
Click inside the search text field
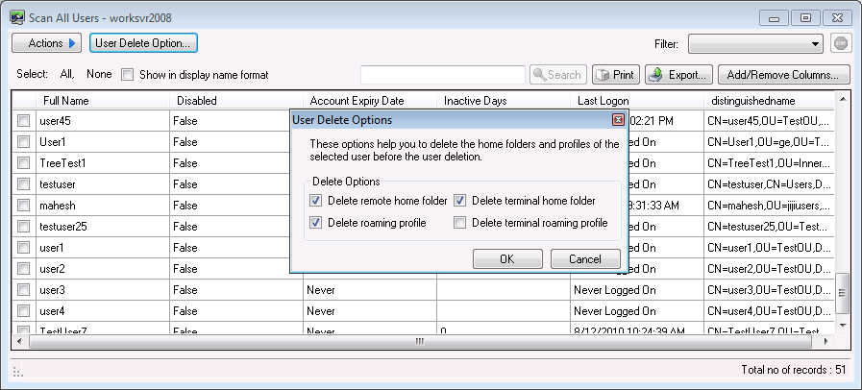click(442, 74)
